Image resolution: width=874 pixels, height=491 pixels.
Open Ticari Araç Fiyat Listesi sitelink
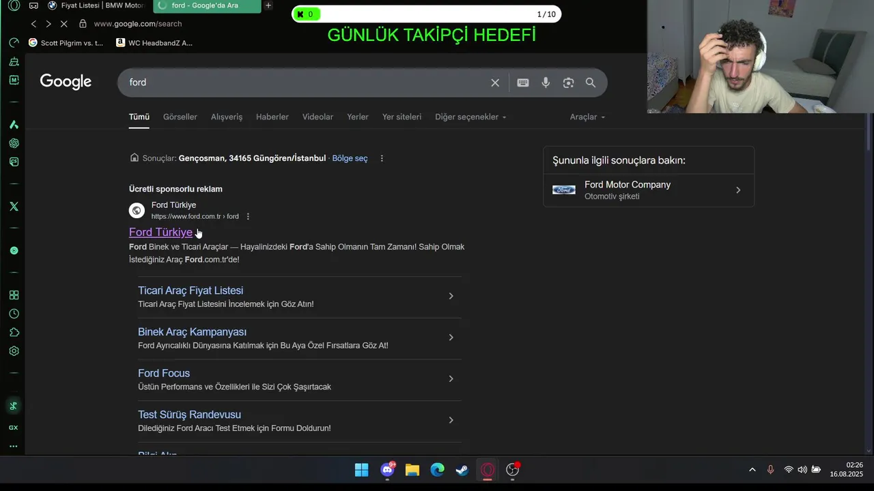(x=191, y=291)
